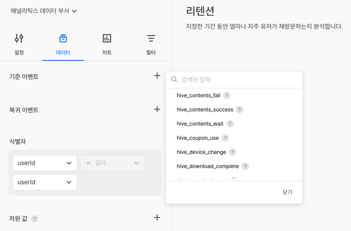Click the plus icon next to 기준 이벤트
This screenshot has height=231, width=351.
pyautogui.click(x=157, y=76)
